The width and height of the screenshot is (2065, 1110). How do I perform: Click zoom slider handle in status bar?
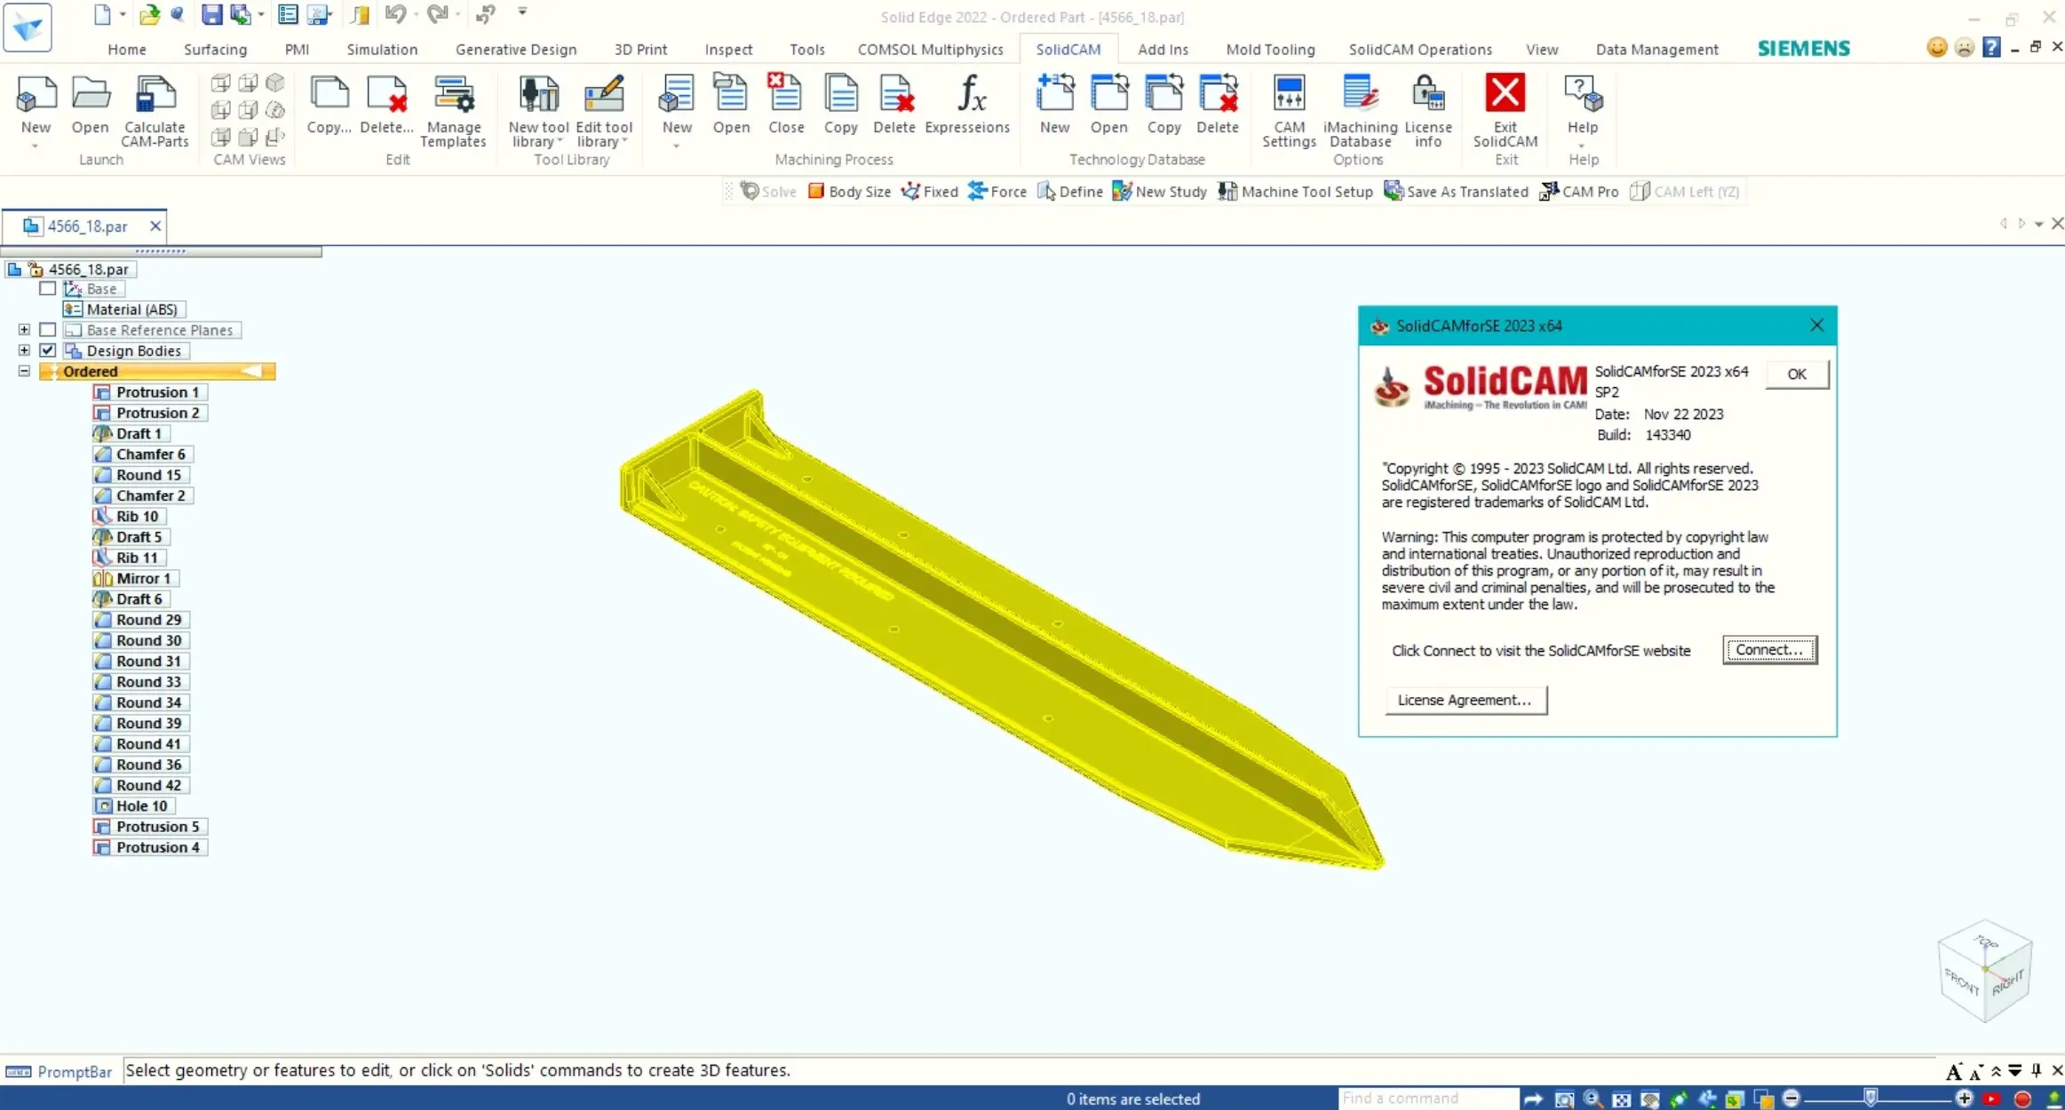(x=1870, y=1098)
